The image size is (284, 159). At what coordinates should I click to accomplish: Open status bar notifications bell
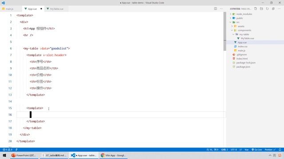280,150
